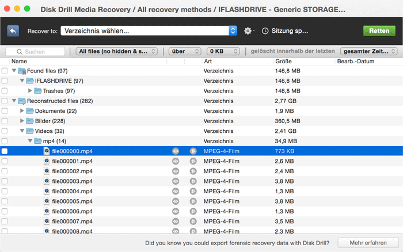
Task: Select the file000003.mp4 row name
Action: coord(72,181)
